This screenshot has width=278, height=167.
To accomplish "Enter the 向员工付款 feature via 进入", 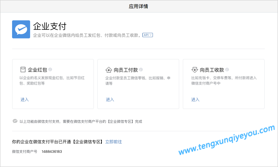I will point(110,99).
